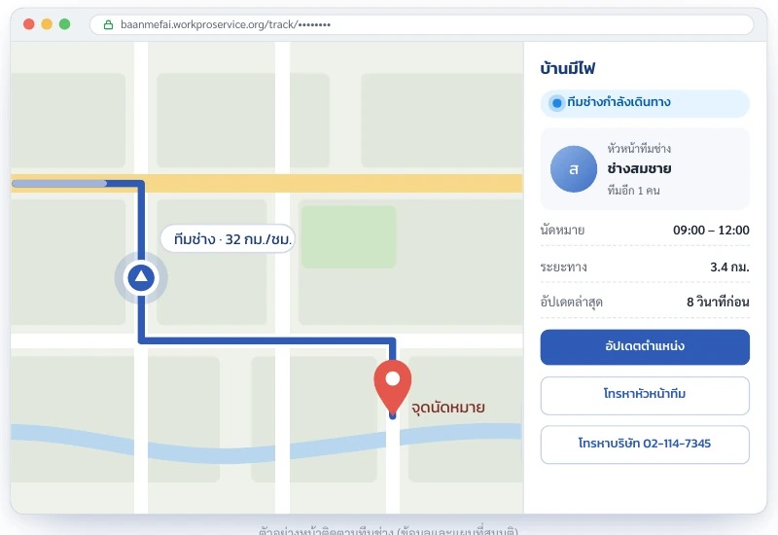Image resolution: width=778 pixels, height=535 pixels.
Task: Click the จุดนัดหมาย map label
Action: (x=448, y=408)
